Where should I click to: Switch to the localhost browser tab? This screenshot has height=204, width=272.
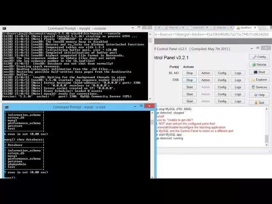(x=246, y=28)
